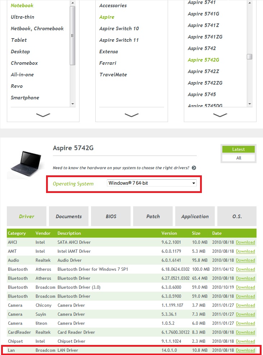
Task: Download Broadcom Bluetooth Driver (3.0)
Action: point(245,287)
